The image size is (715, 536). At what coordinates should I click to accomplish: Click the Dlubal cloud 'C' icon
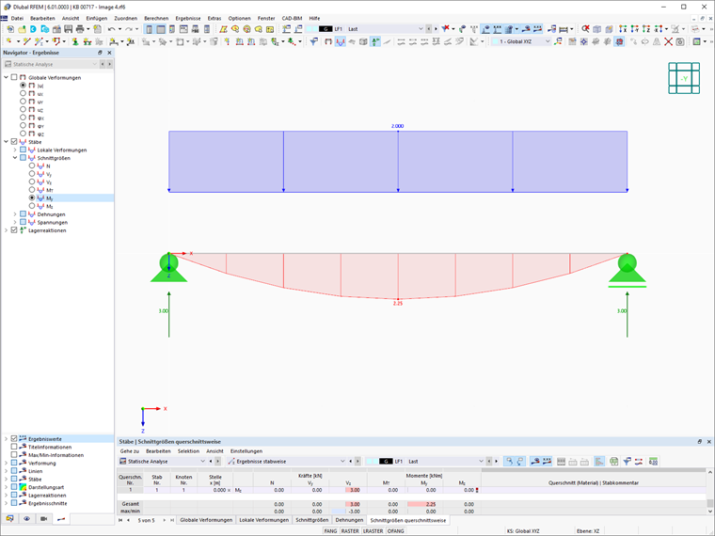tap(33, 29)
